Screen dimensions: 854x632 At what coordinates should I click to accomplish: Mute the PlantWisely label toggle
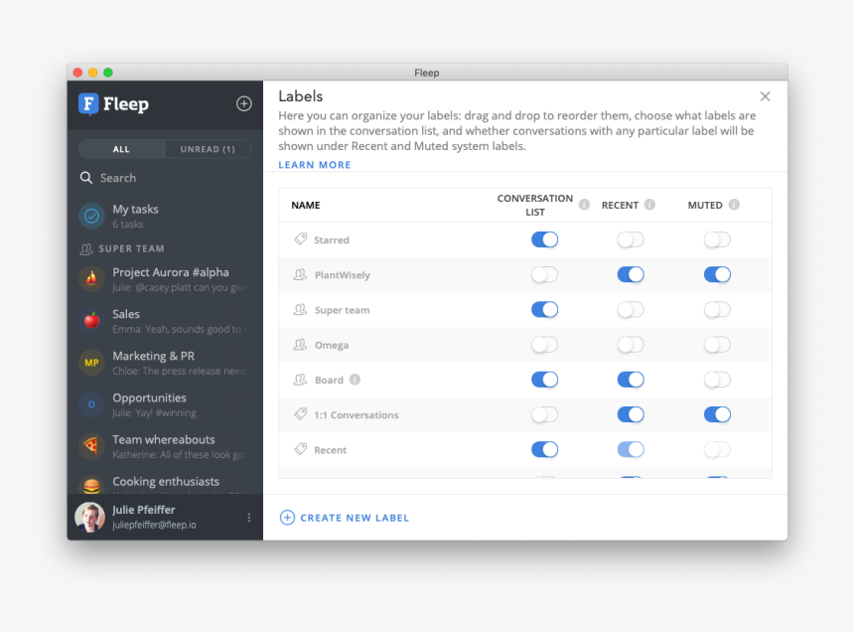[x=717, y=274]
